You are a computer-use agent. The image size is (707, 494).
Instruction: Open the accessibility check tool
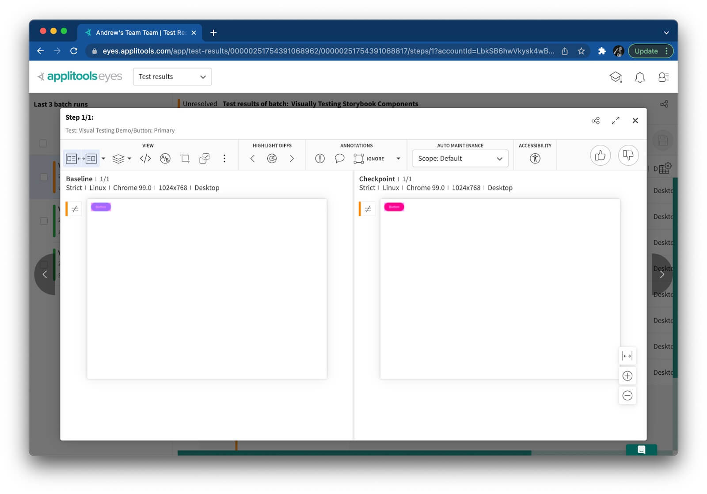click(535, 159)
